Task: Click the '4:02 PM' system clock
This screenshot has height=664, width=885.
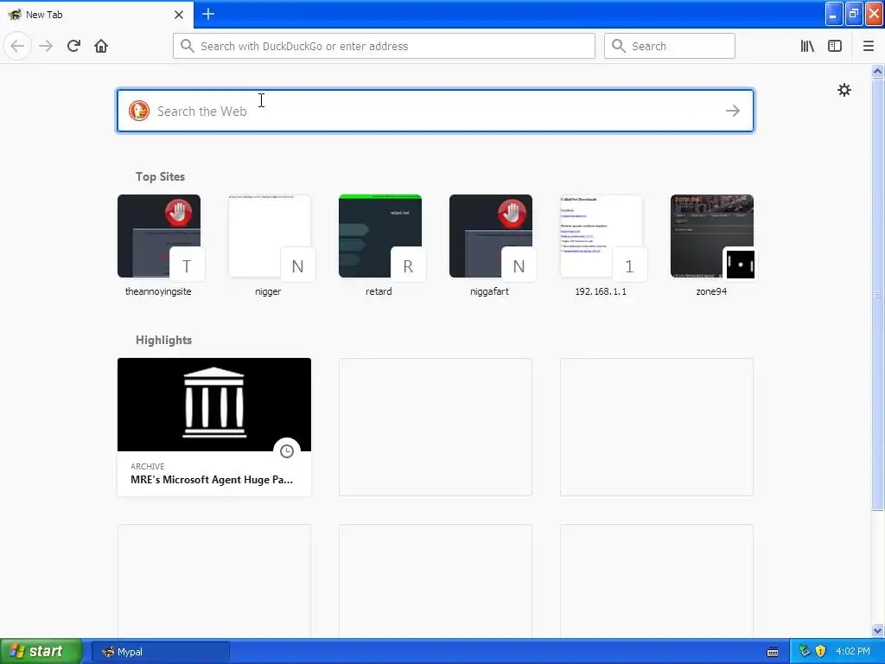Action: [853, 651]
